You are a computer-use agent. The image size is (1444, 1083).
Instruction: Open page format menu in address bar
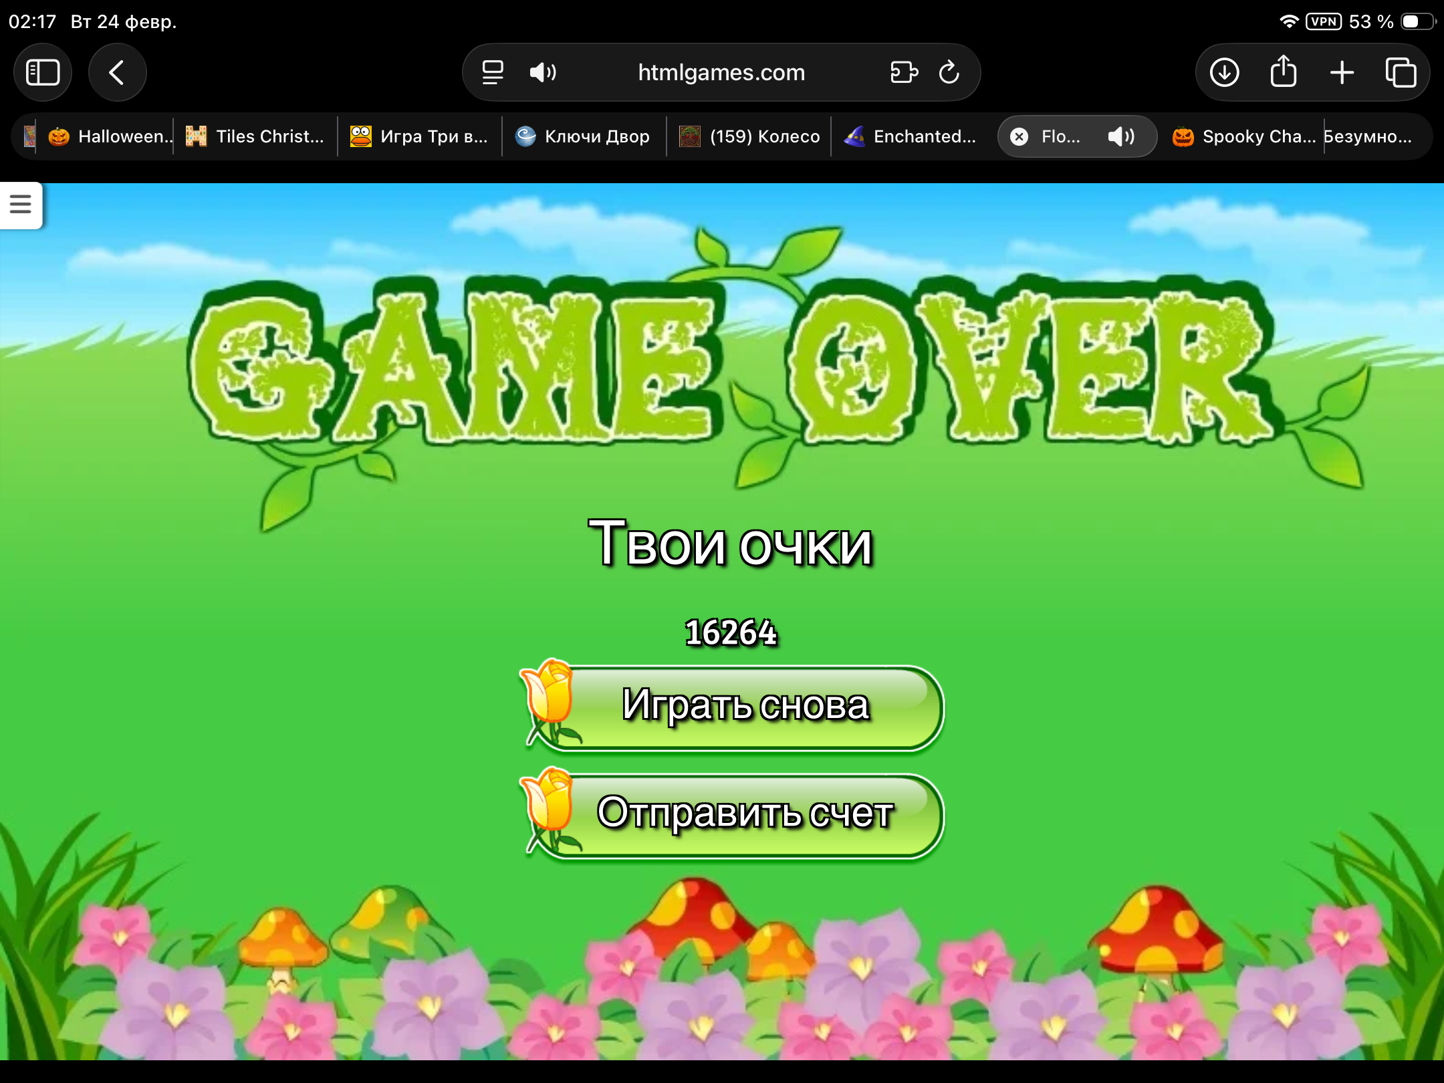coord(493,72)
